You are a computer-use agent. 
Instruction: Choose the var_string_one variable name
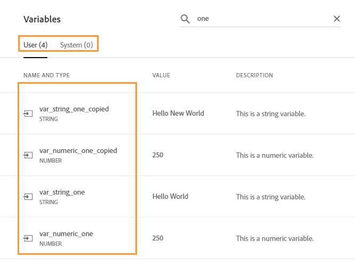(62, 192)
